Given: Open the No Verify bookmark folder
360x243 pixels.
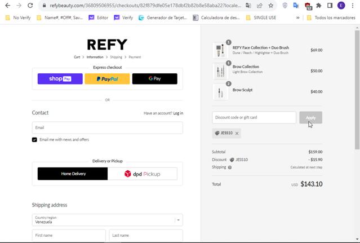Looking at the screenshot, I should click(18, 17).
